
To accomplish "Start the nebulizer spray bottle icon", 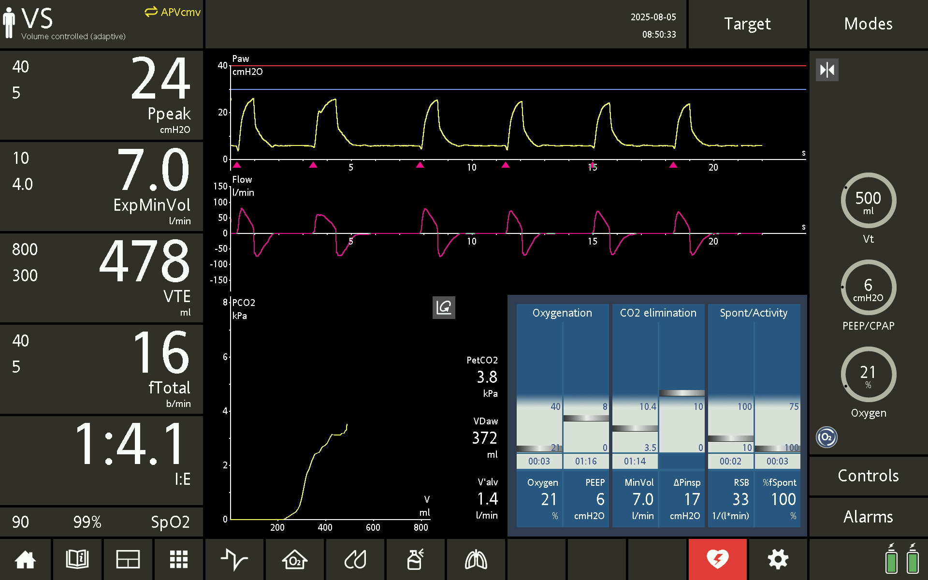I will click(416, 559).
